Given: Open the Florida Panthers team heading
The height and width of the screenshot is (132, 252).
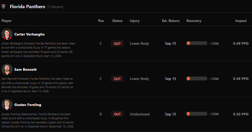Looking at the screenshot, I should pos(27,7).
